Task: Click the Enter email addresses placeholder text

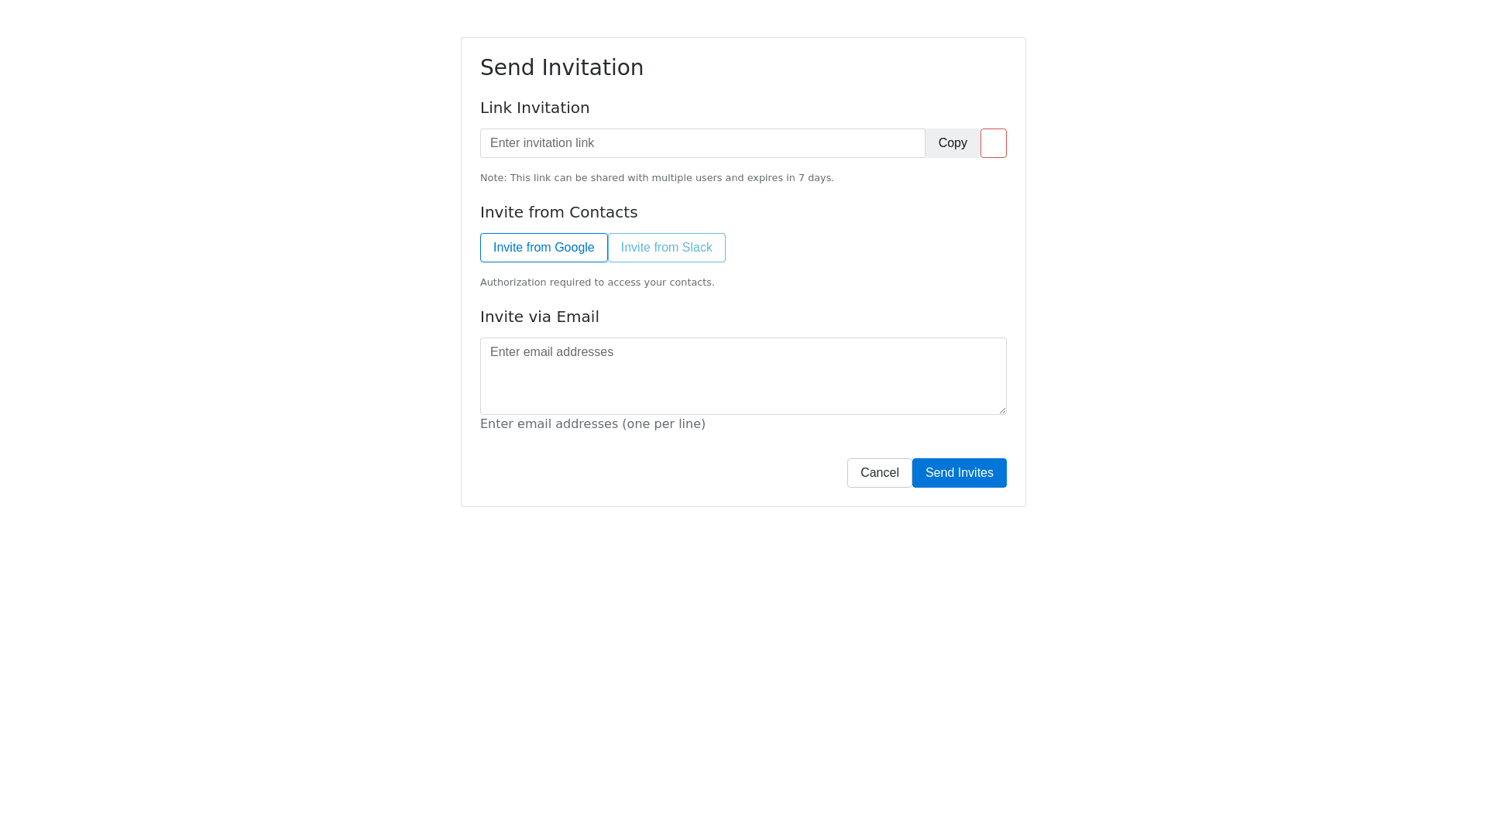Action: (x=551, y=352)
